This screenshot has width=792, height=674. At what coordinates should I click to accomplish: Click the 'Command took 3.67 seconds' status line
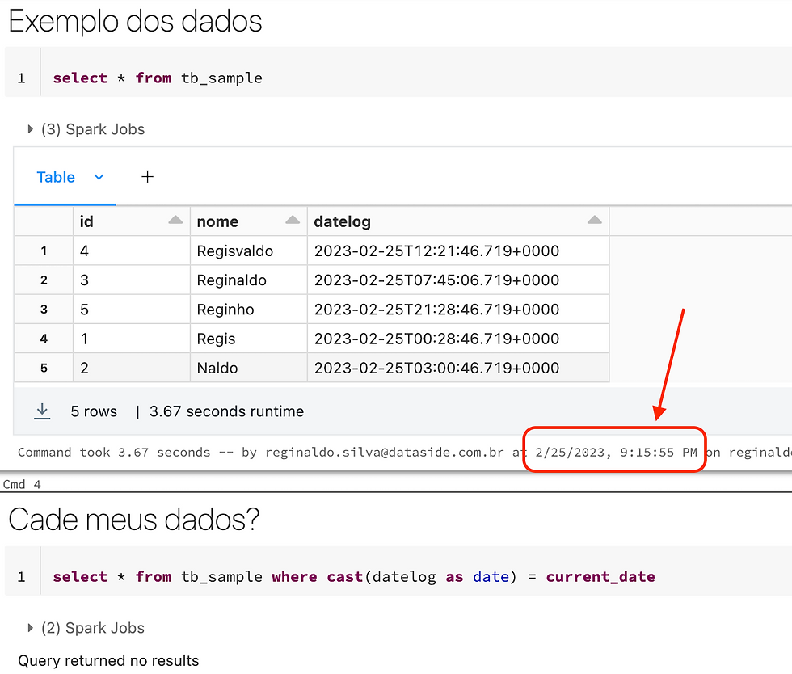(x=404, y=453)
